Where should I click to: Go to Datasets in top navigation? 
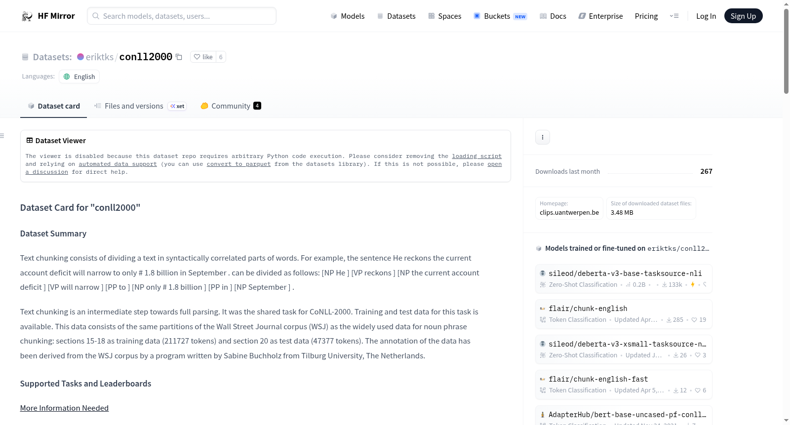tap(396, 16)
